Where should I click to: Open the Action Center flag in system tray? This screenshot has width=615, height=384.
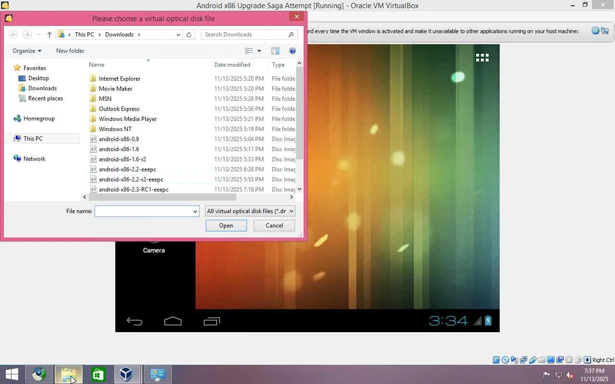point(547,374)
